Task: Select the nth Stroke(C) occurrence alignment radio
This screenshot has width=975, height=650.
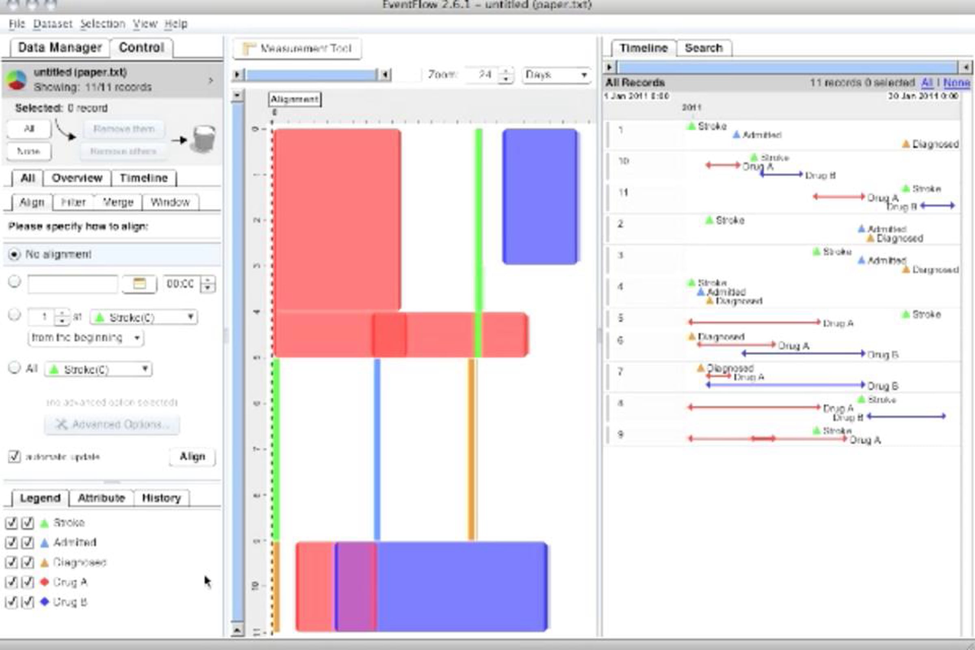Action: click(15, 315)
